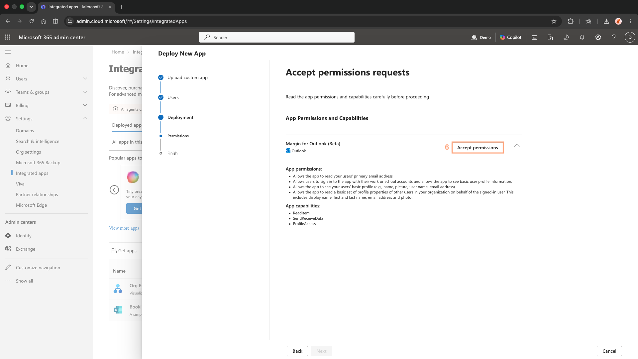
Task: Open Cloud Shell icon in header
Action: 534,37
